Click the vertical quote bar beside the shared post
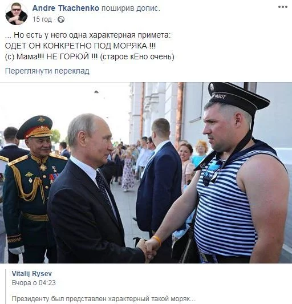 coord(6,286)
